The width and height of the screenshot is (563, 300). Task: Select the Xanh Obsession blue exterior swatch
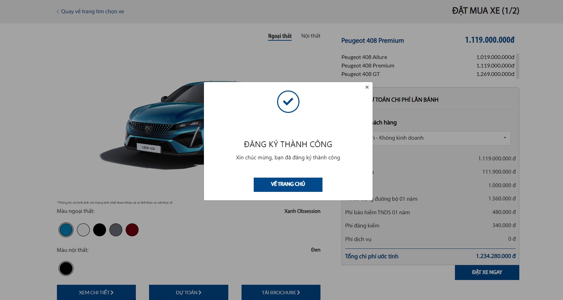point(66,230)
